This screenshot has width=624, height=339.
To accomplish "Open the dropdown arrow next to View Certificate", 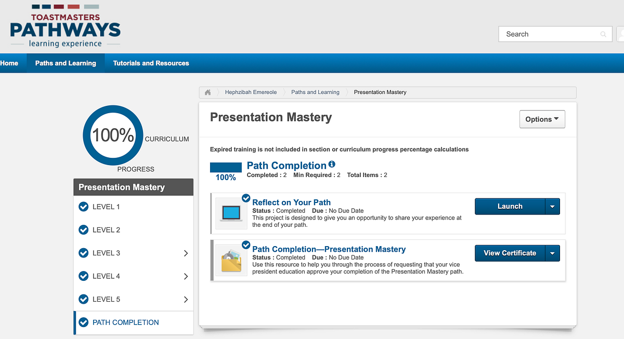I will pos(552,253).
